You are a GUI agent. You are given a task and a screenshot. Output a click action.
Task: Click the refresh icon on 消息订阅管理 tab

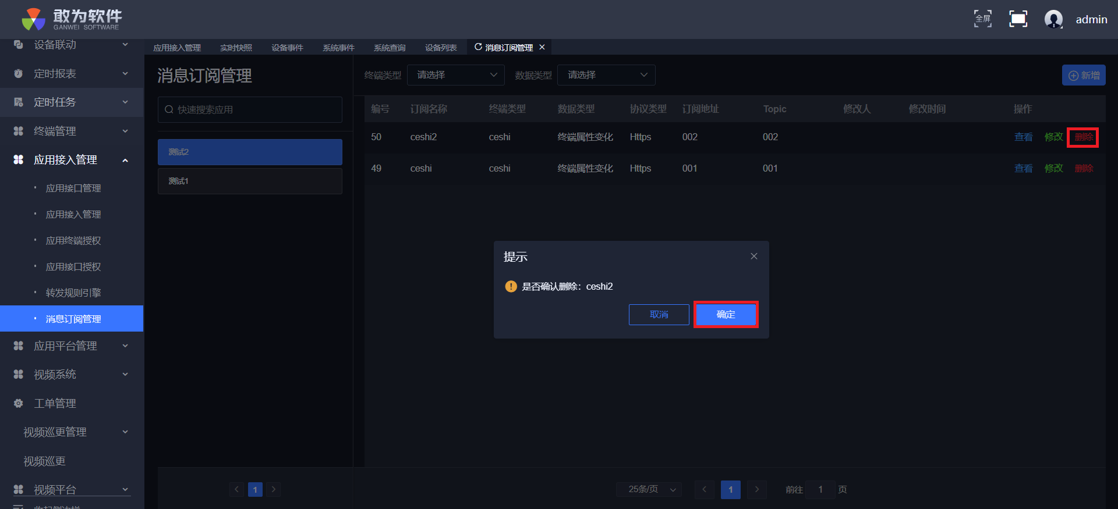478,47
